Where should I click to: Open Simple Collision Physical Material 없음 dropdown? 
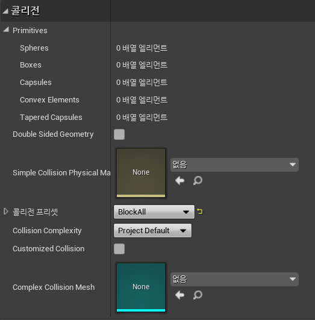click(x=234, y=165)
